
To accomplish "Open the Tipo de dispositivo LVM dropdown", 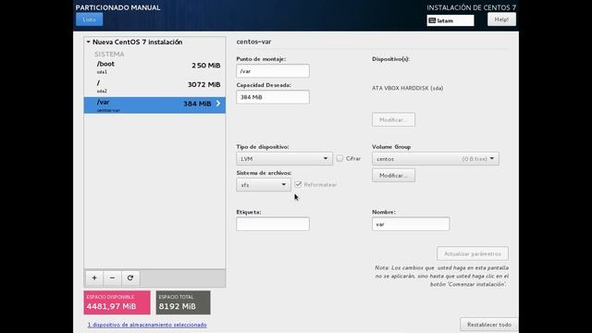I will [284, 158].
